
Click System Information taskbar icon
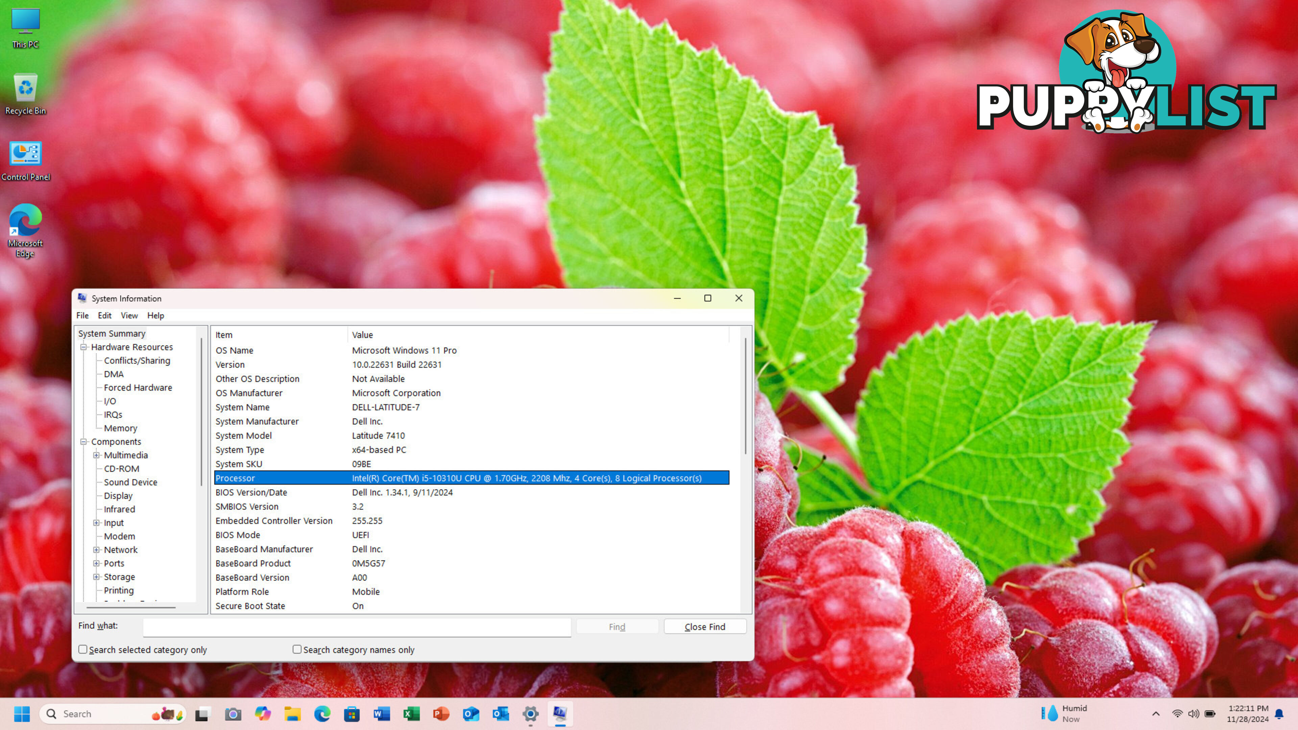click(560, 714)
